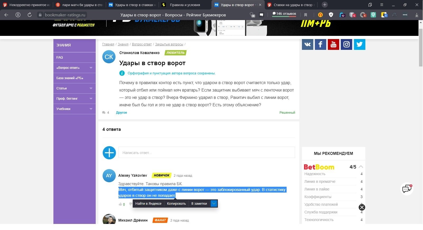
Task: Open the Instagram profile icon
Action: tap(346, 44)
